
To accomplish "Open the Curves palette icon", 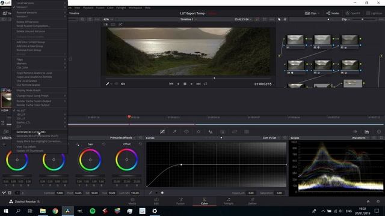I will click(x=162, y=132).
